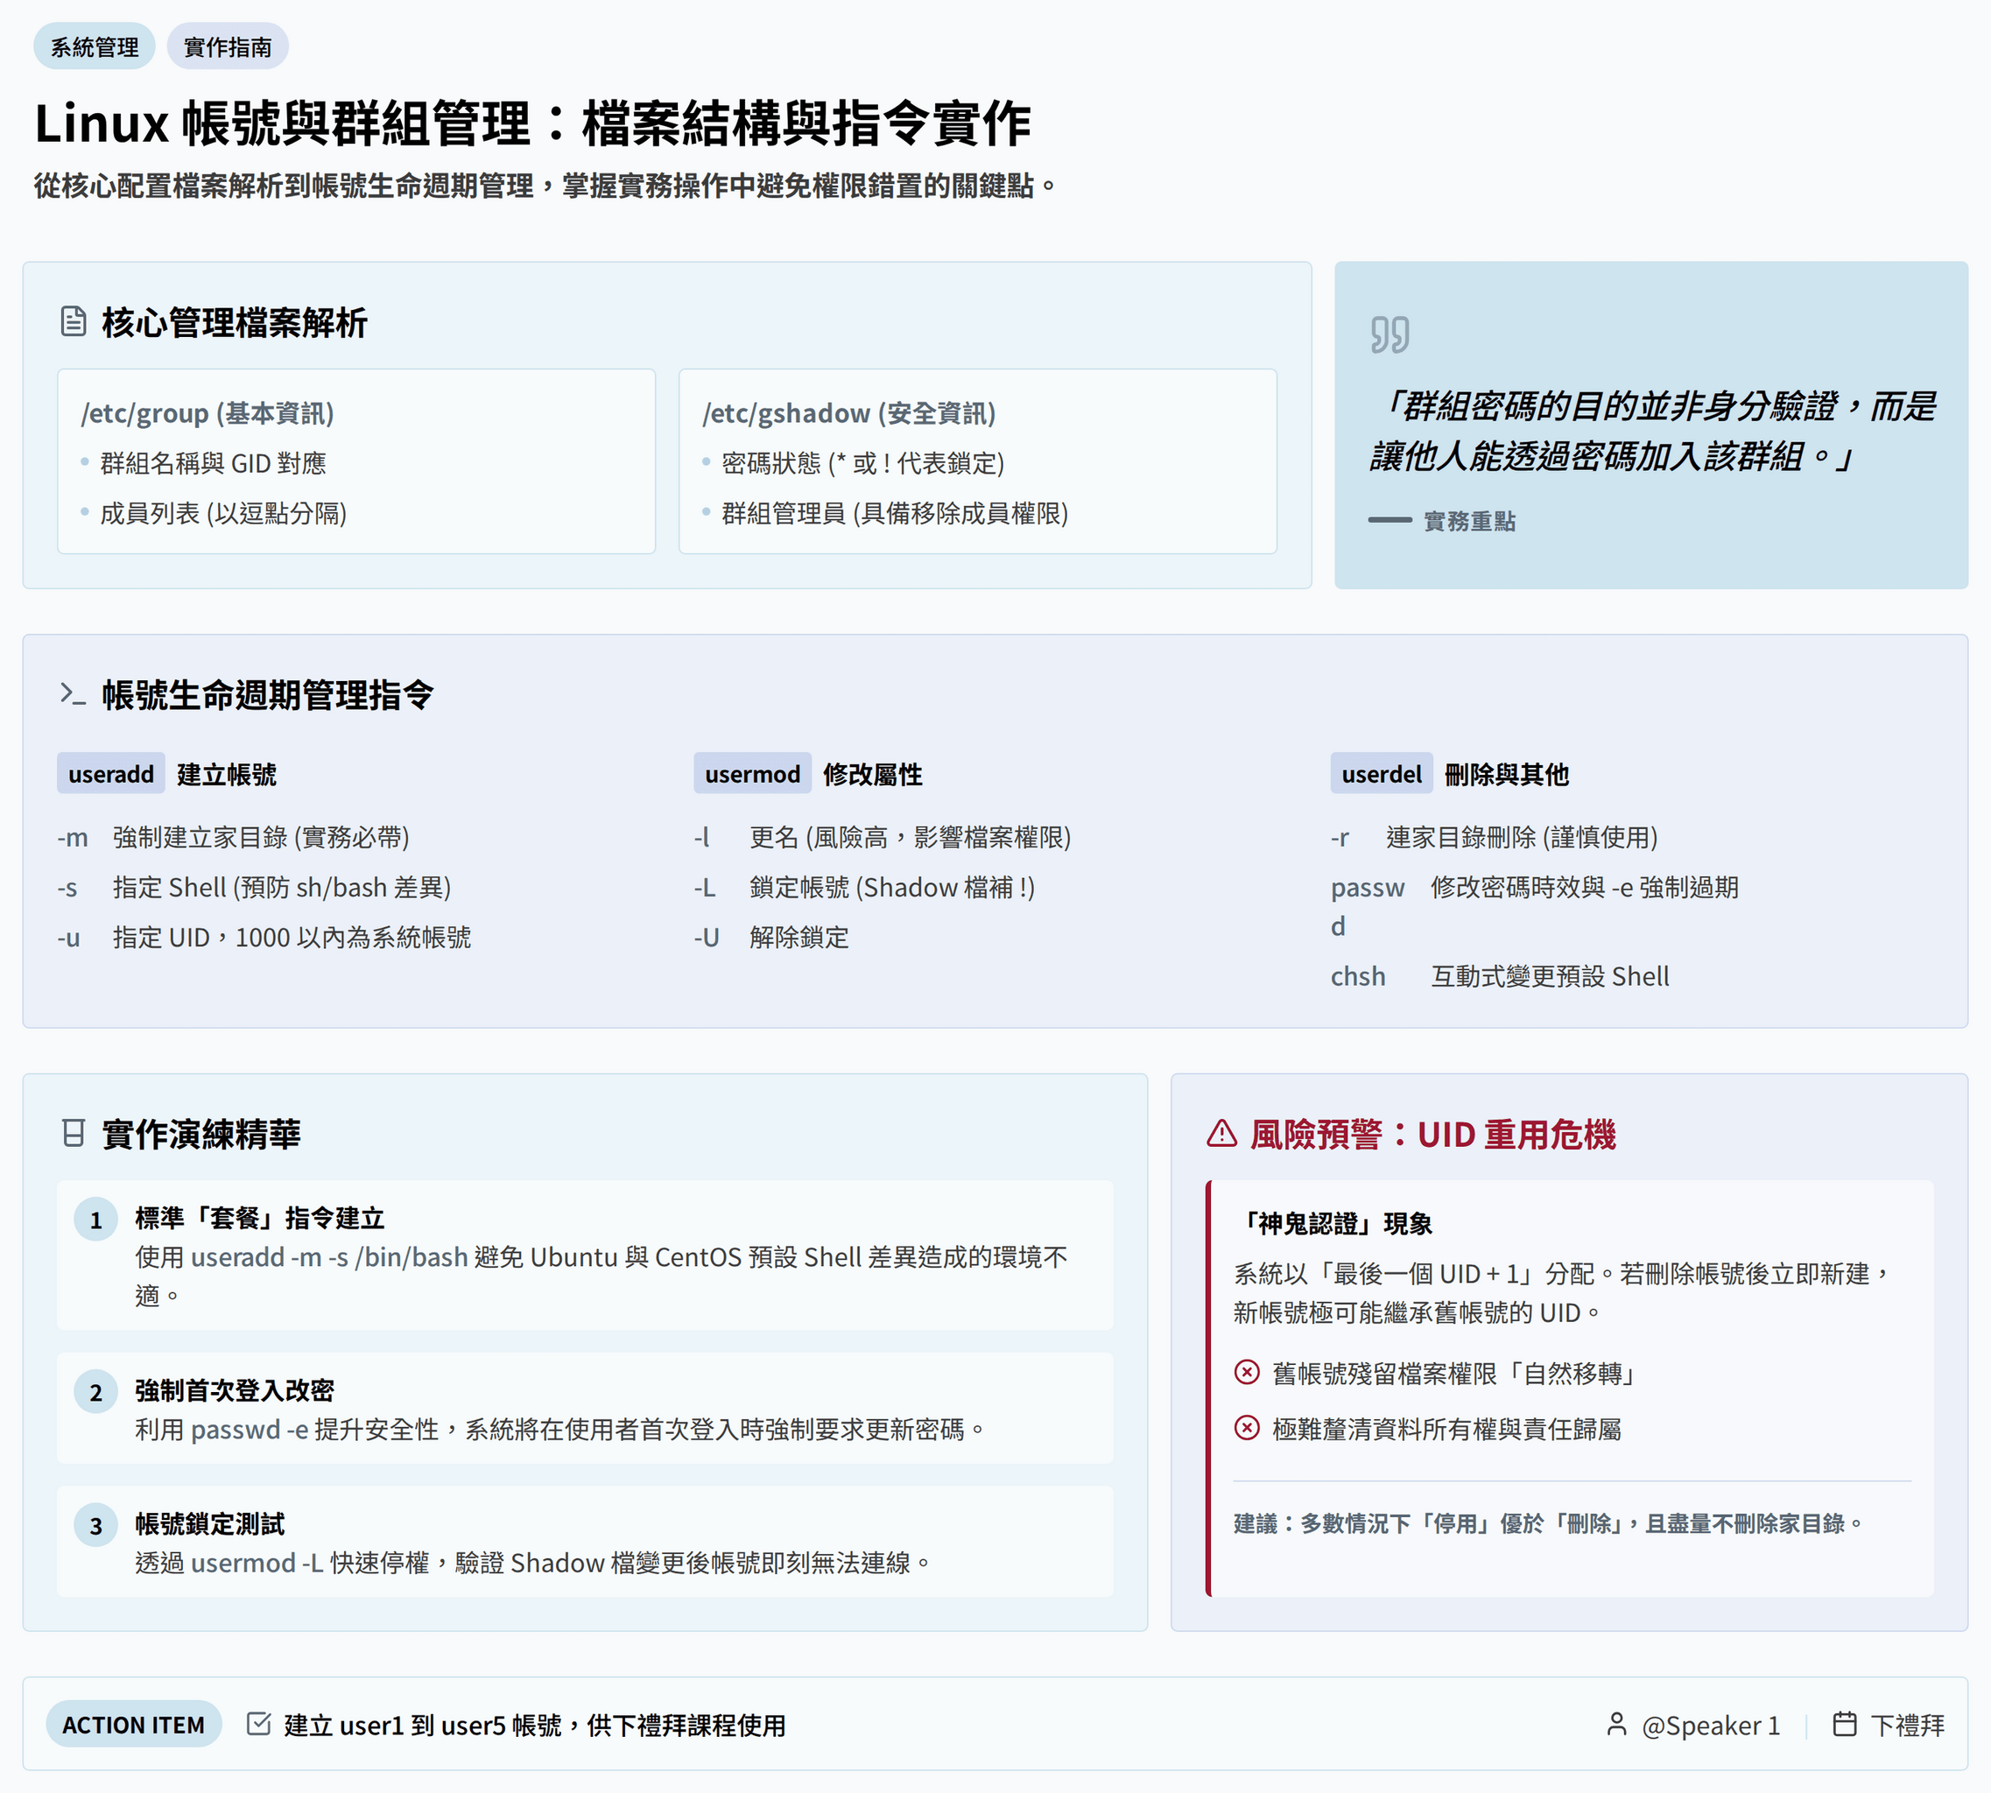1991x1793 pixels.
Task: Toggle the checkbox for 建立 user1 到 user5 帳號
Action: click(259, 1724)
